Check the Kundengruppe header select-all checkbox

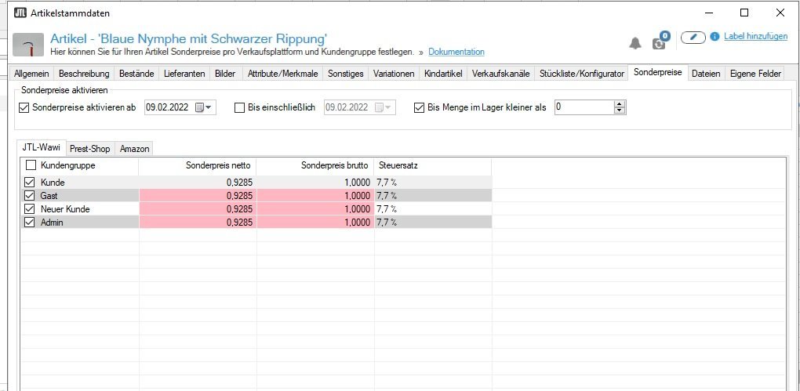click(x=31, y=165)
